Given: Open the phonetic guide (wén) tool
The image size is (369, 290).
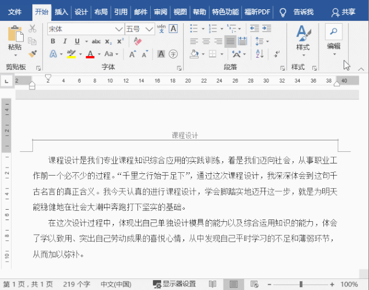Looking at the screenshot, I should coord(162,29).
